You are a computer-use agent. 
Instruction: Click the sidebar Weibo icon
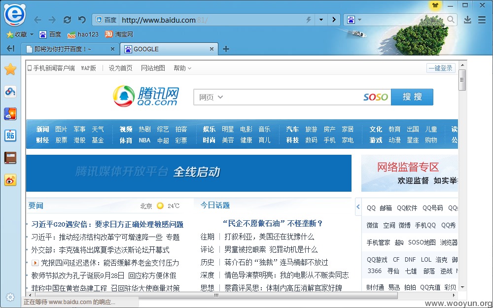(10, 180)
